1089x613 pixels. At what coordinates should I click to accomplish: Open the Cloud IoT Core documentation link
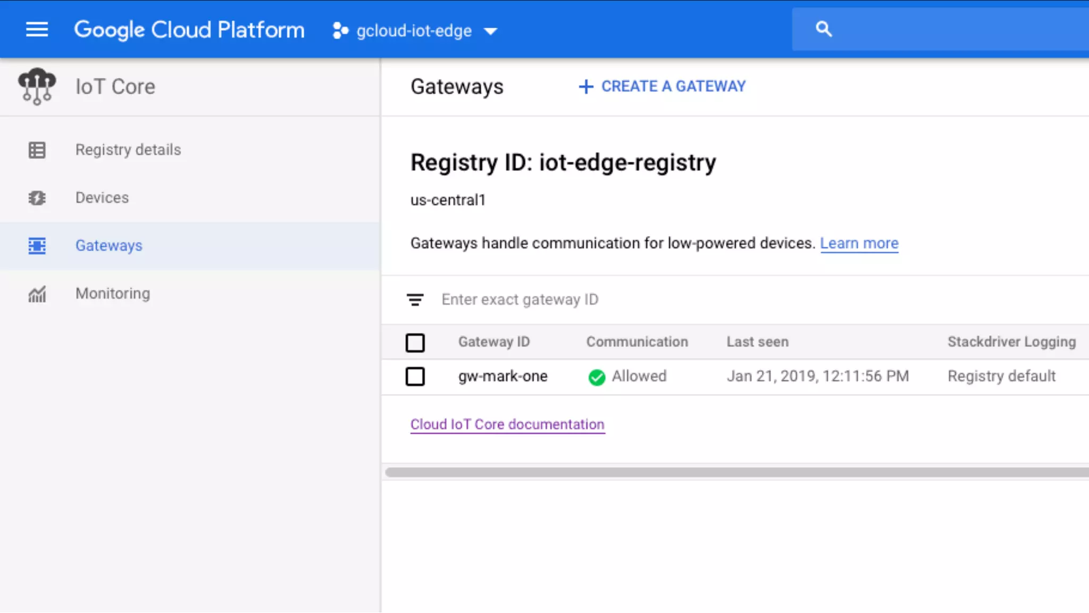click(x=507, y=425)
